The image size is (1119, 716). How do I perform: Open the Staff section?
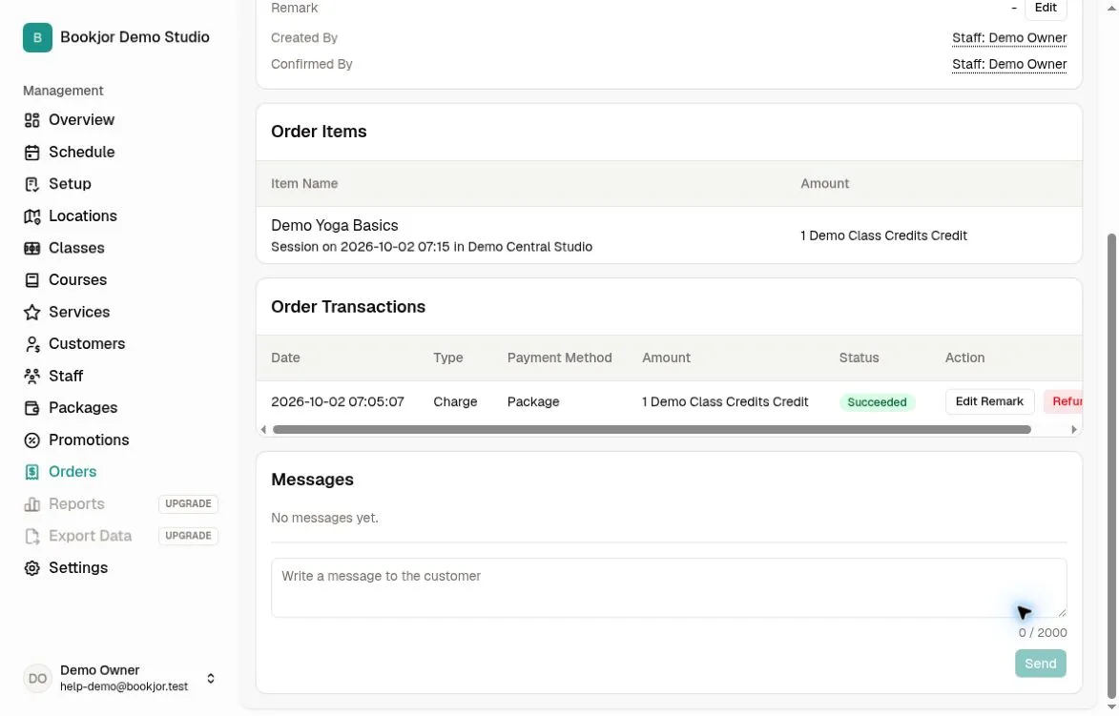tap(66, 376)
